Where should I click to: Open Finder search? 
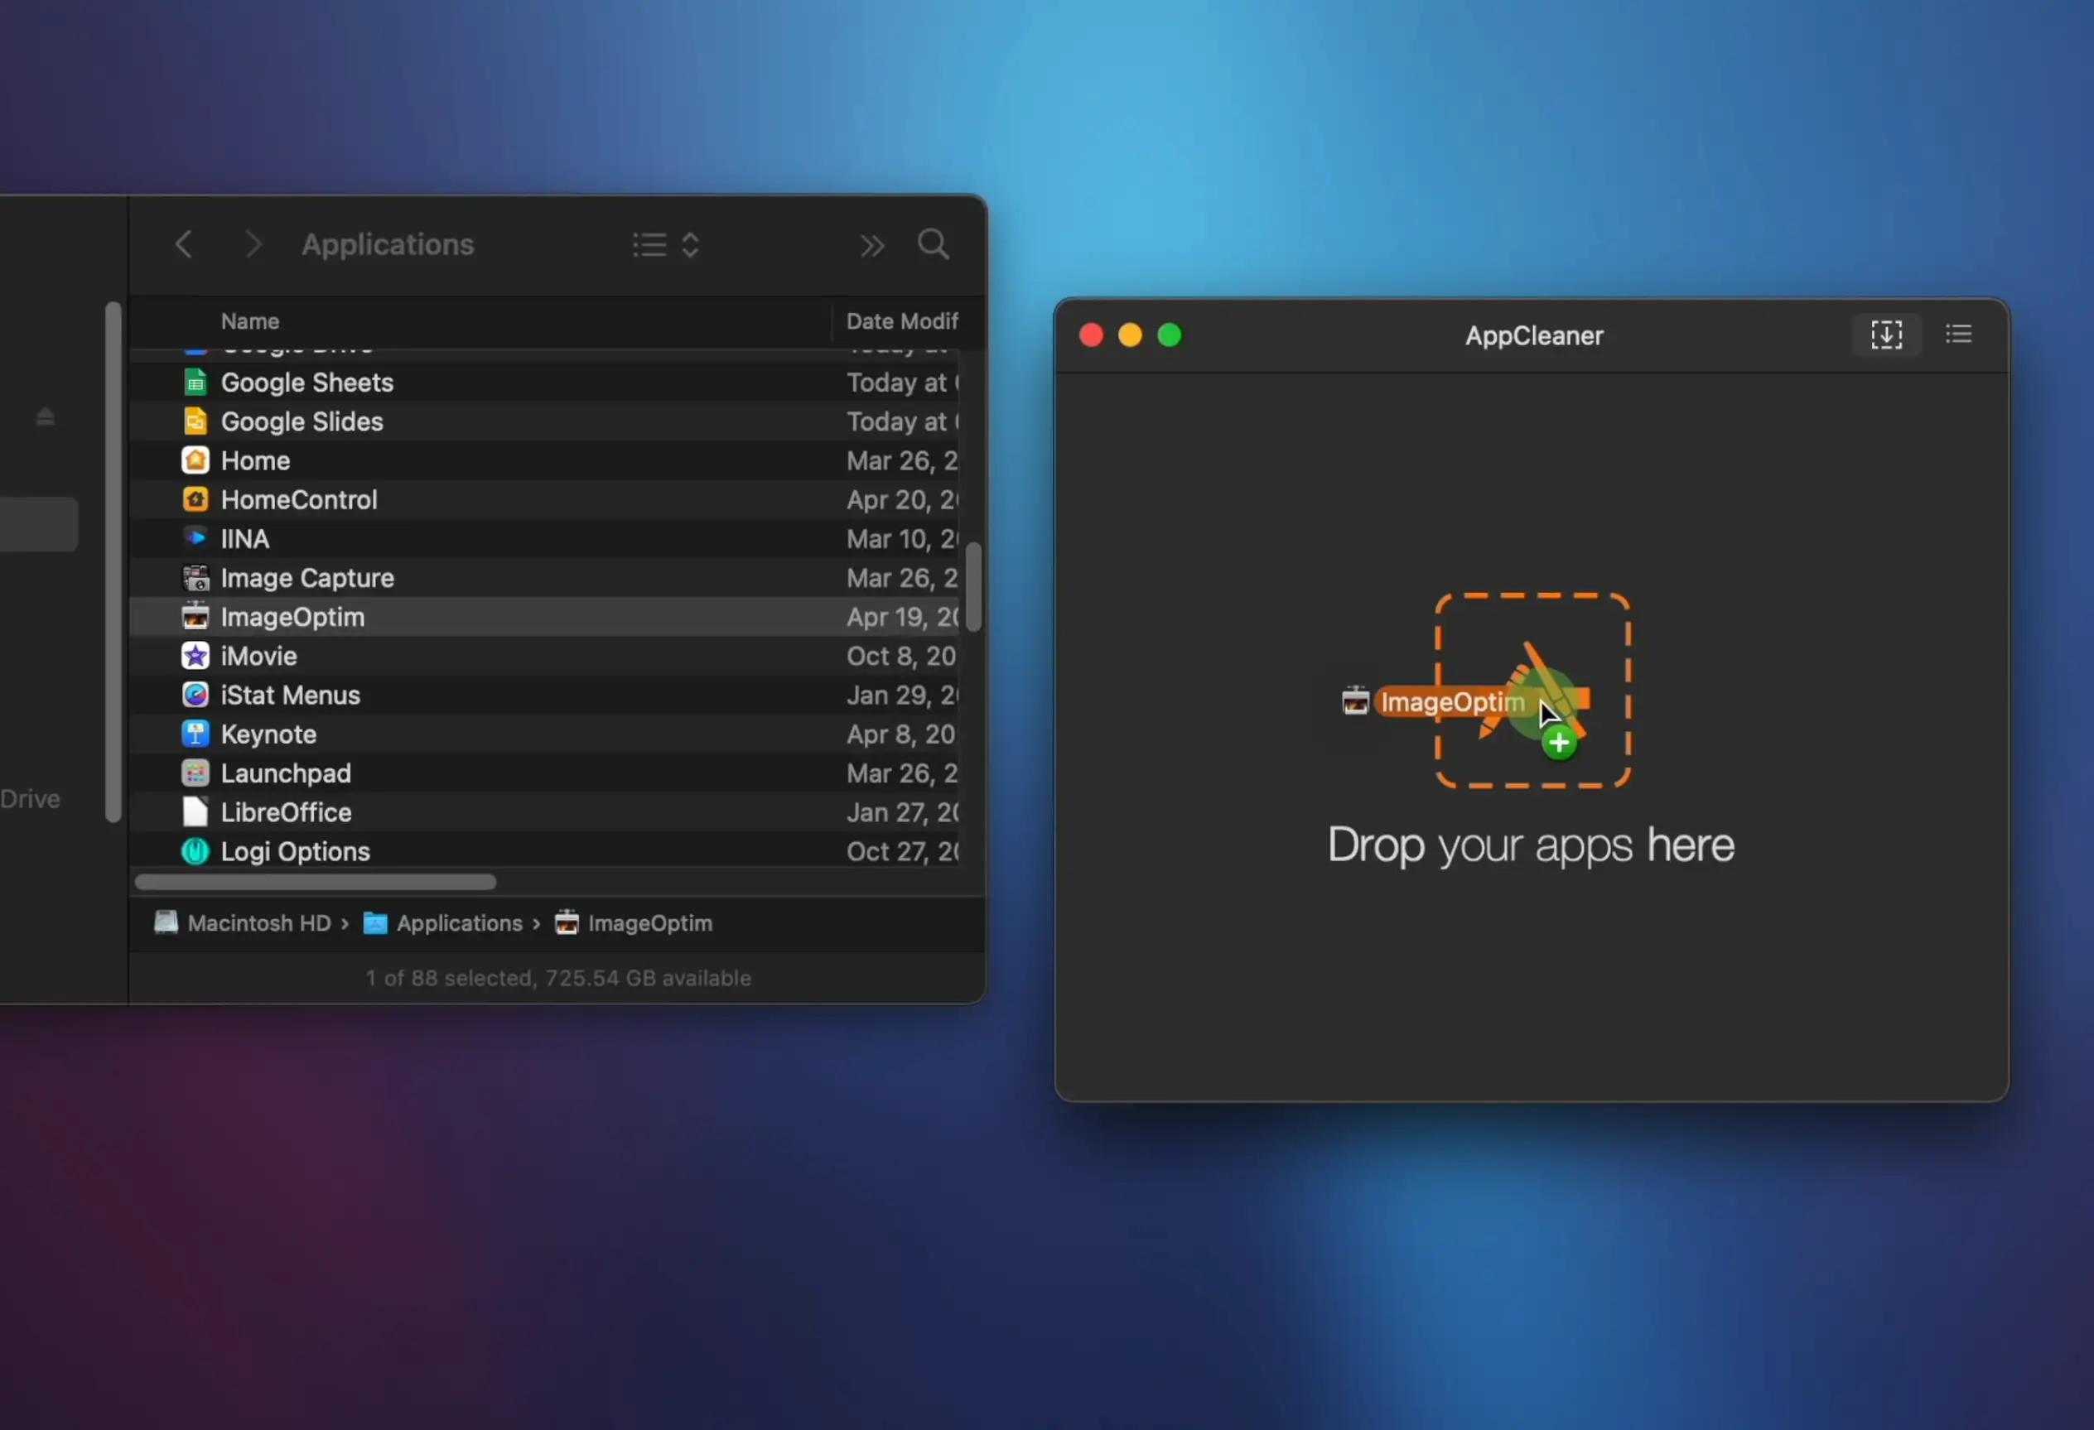(x=934, y=244)
